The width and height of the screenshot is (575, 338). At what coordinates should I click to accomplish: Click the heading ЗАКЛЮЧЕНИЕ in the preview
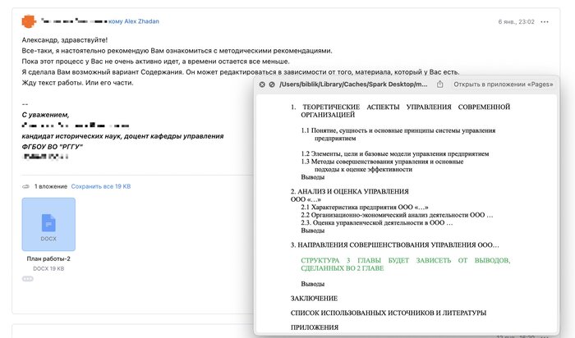pyautogui.click(x=314, y=299)
